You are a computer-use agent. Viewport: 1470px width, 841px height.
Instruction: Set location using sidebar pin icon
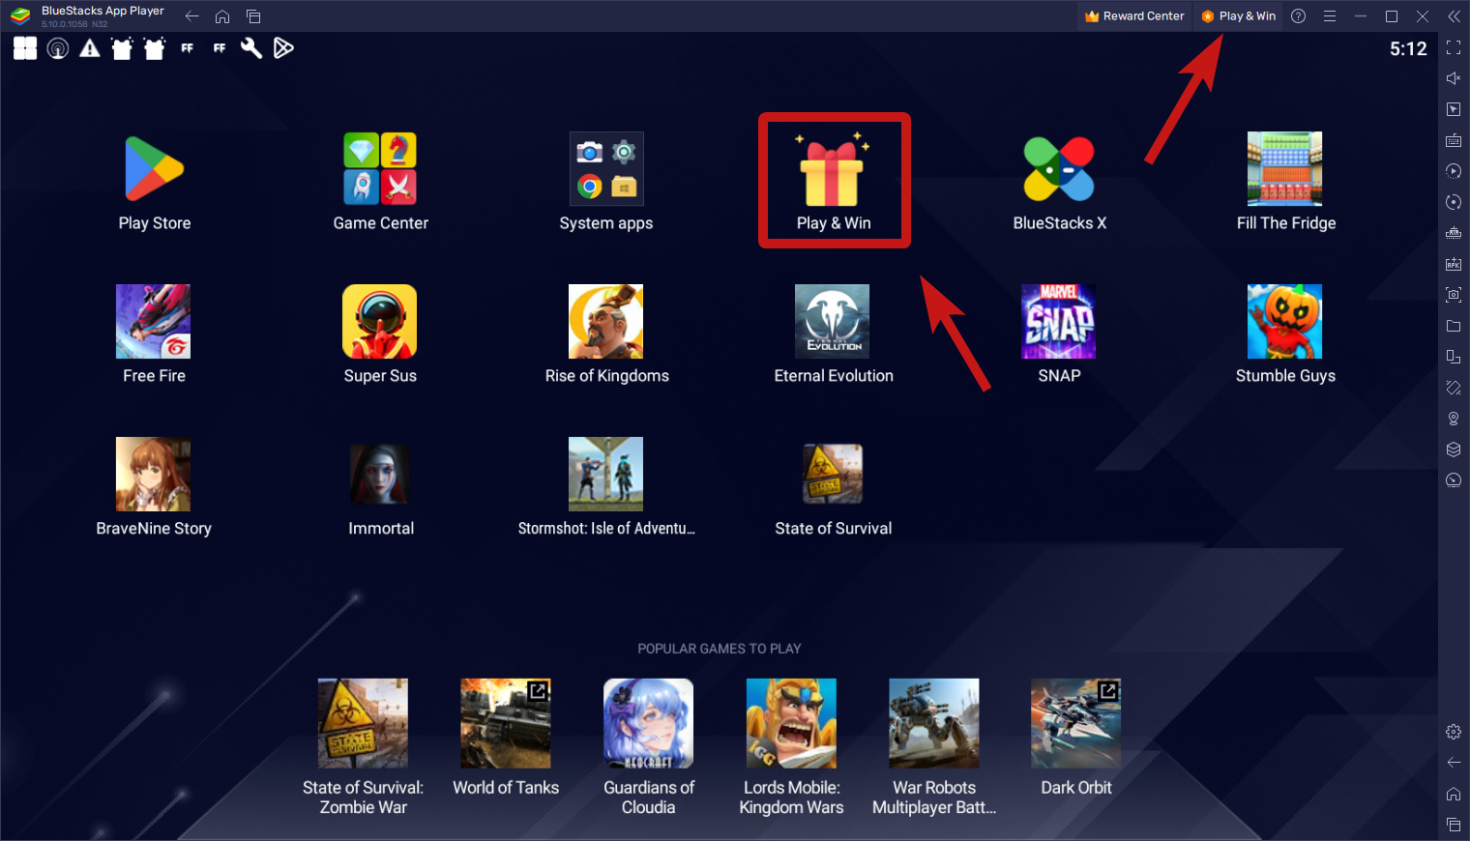coord(1454,419)
